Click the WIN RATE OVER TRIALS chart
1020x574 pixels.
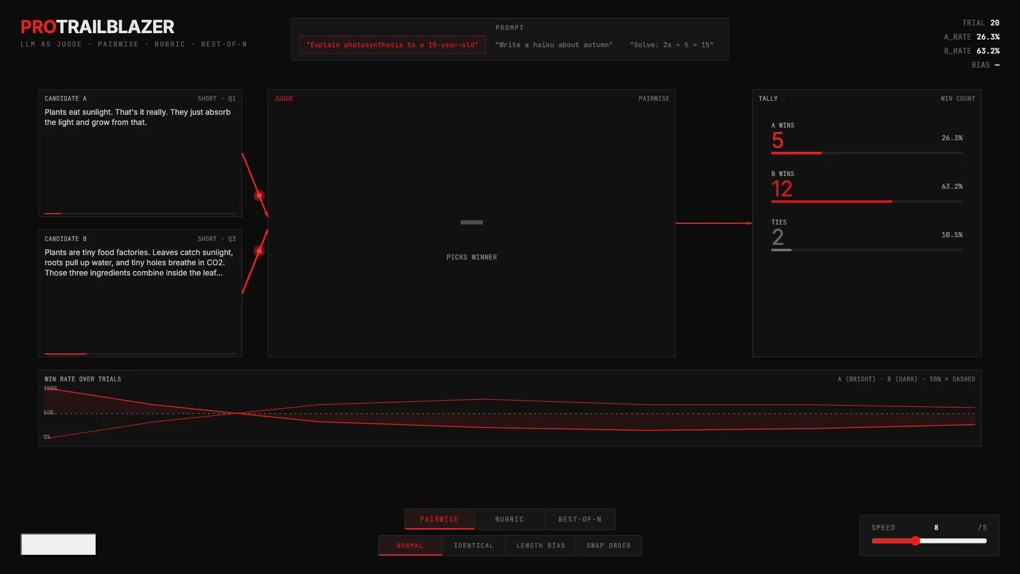510,408
